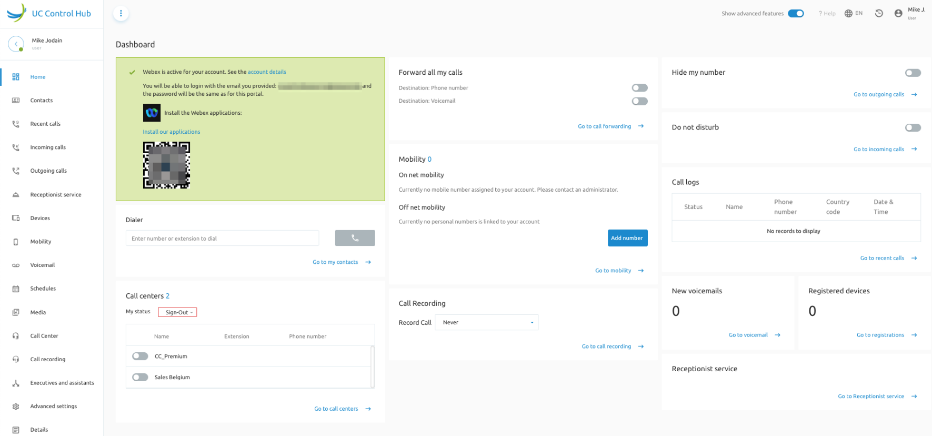Open Advanced settings in the sidebar
The height and width of the screenshot is (436, 932).
pos(54,407)
